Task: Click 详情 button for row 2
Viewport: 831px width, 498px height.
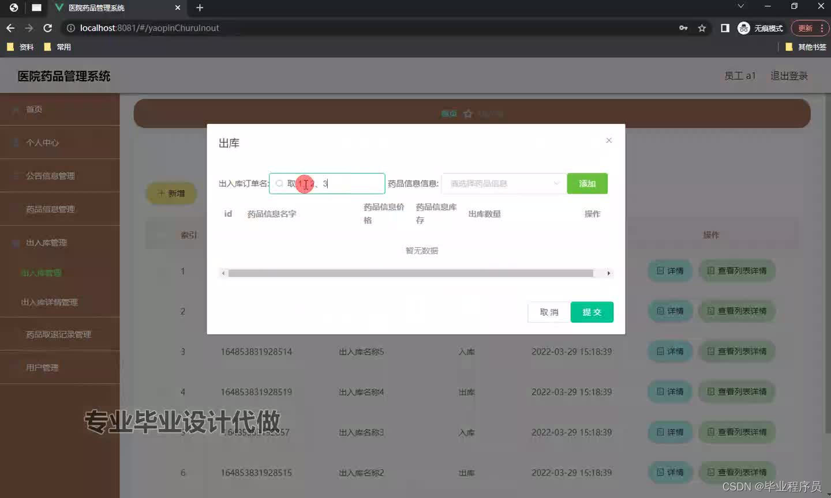Action: 670,311
